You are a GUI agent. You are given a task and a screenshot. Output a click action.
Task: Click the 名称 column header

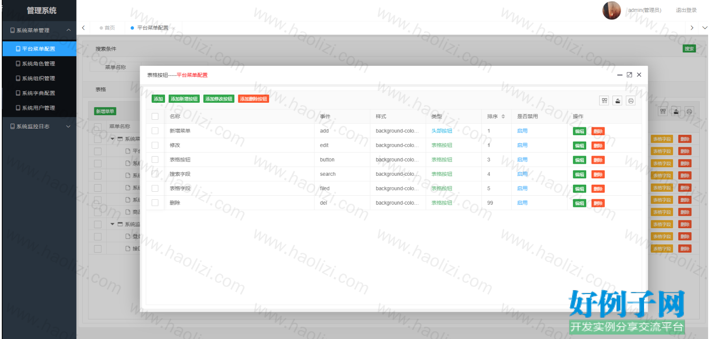[175, 117]
